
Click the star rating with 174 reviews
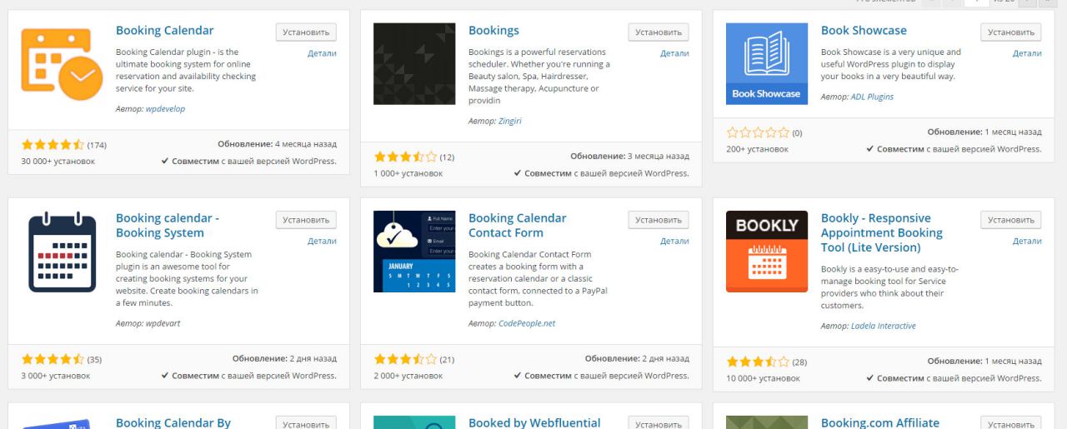53,145
